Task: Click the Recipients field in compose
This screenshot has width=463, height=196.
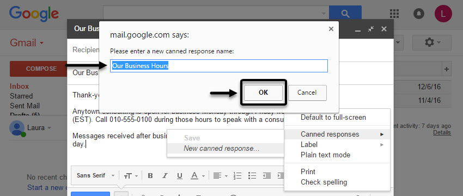Action: point(86,50)
